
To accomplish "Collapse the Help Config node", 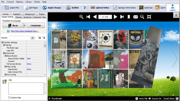I will (x=5, y=67).
